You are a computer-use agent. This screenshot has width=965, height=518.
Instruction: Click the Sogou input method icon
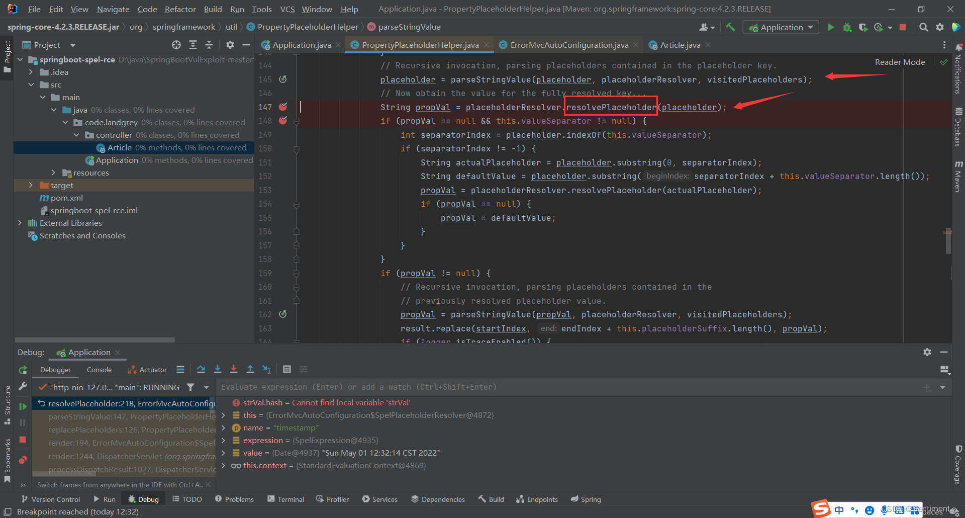pyautogui.click(x=821, y=509)
